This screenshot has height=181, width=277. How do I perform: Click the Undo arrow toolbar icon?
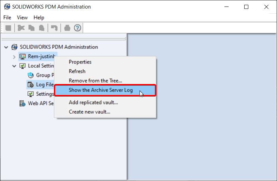54,28
